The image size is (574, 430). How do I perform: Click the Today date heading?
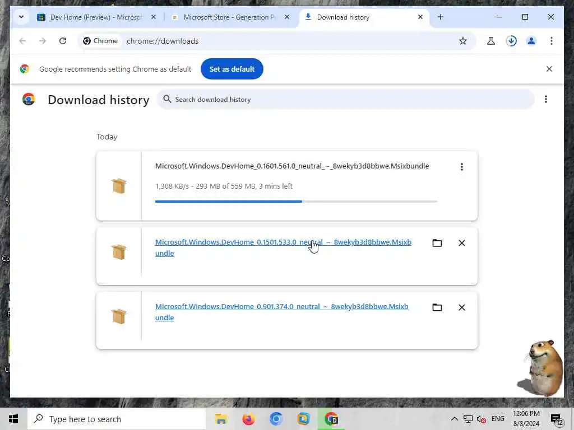[x=107, y=137]
